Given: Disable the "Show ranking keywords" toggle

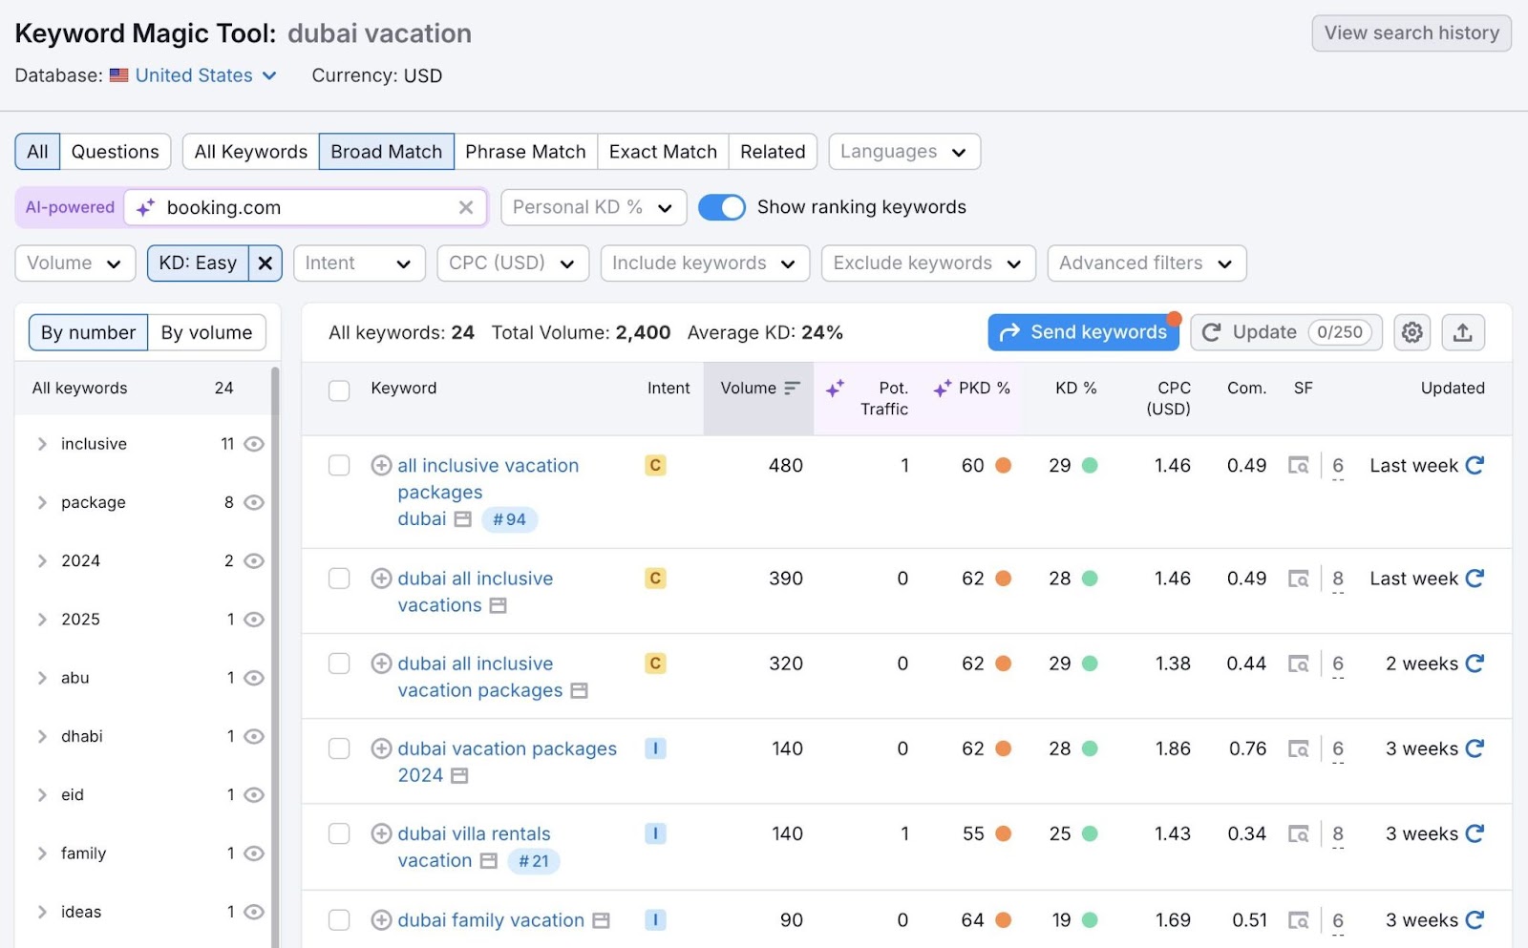Looking at the screenshot, I should pos(722,207).
